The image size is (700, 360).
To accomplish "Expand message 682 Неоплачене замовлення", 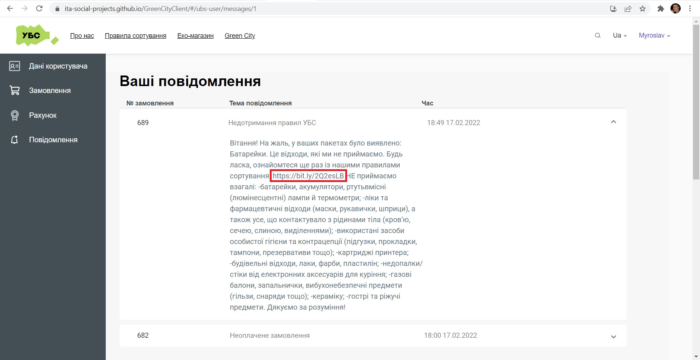I will (614, 337).
